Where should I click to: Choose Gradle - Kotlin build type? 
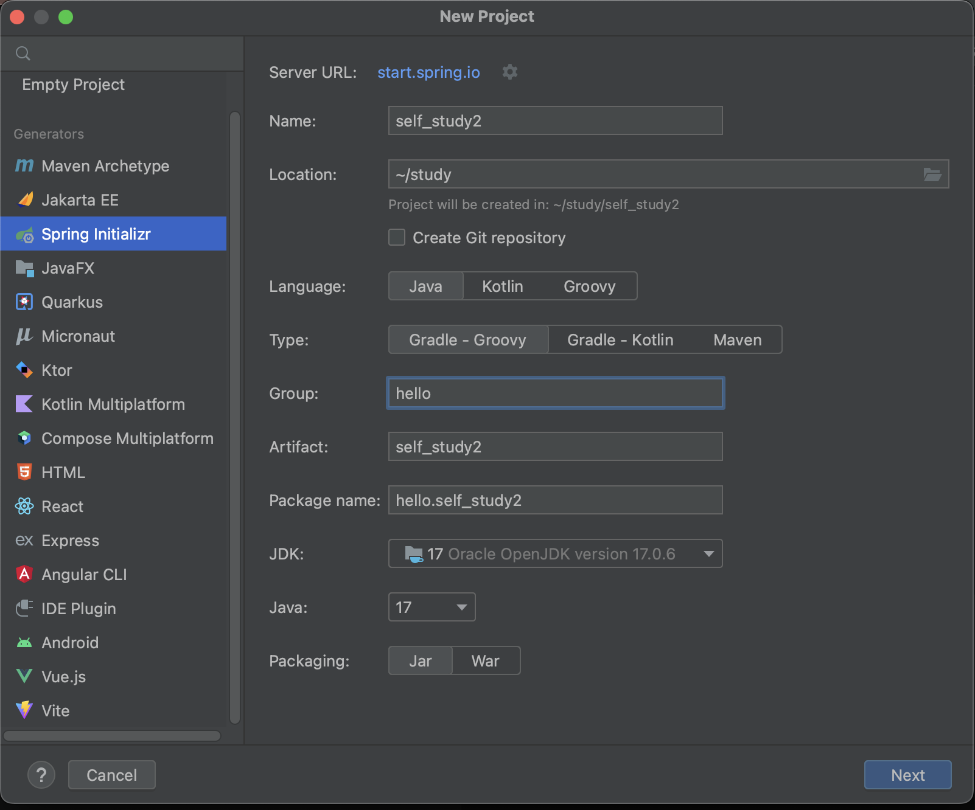coord(620,339)
